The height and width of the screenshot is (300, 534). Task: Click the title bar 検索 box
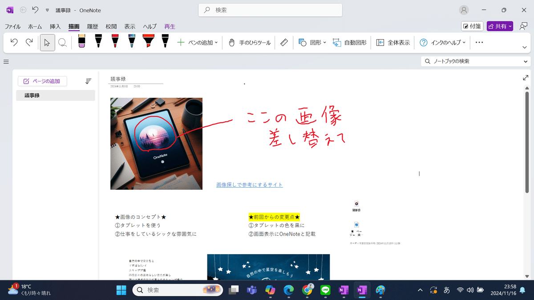pos(271,10)
